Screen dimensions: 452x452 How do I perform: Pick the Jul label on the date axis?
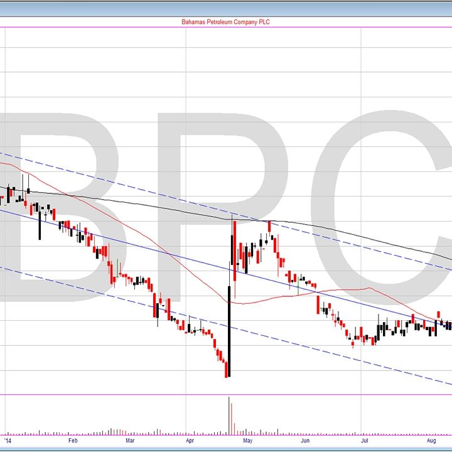tap(363, 441)
